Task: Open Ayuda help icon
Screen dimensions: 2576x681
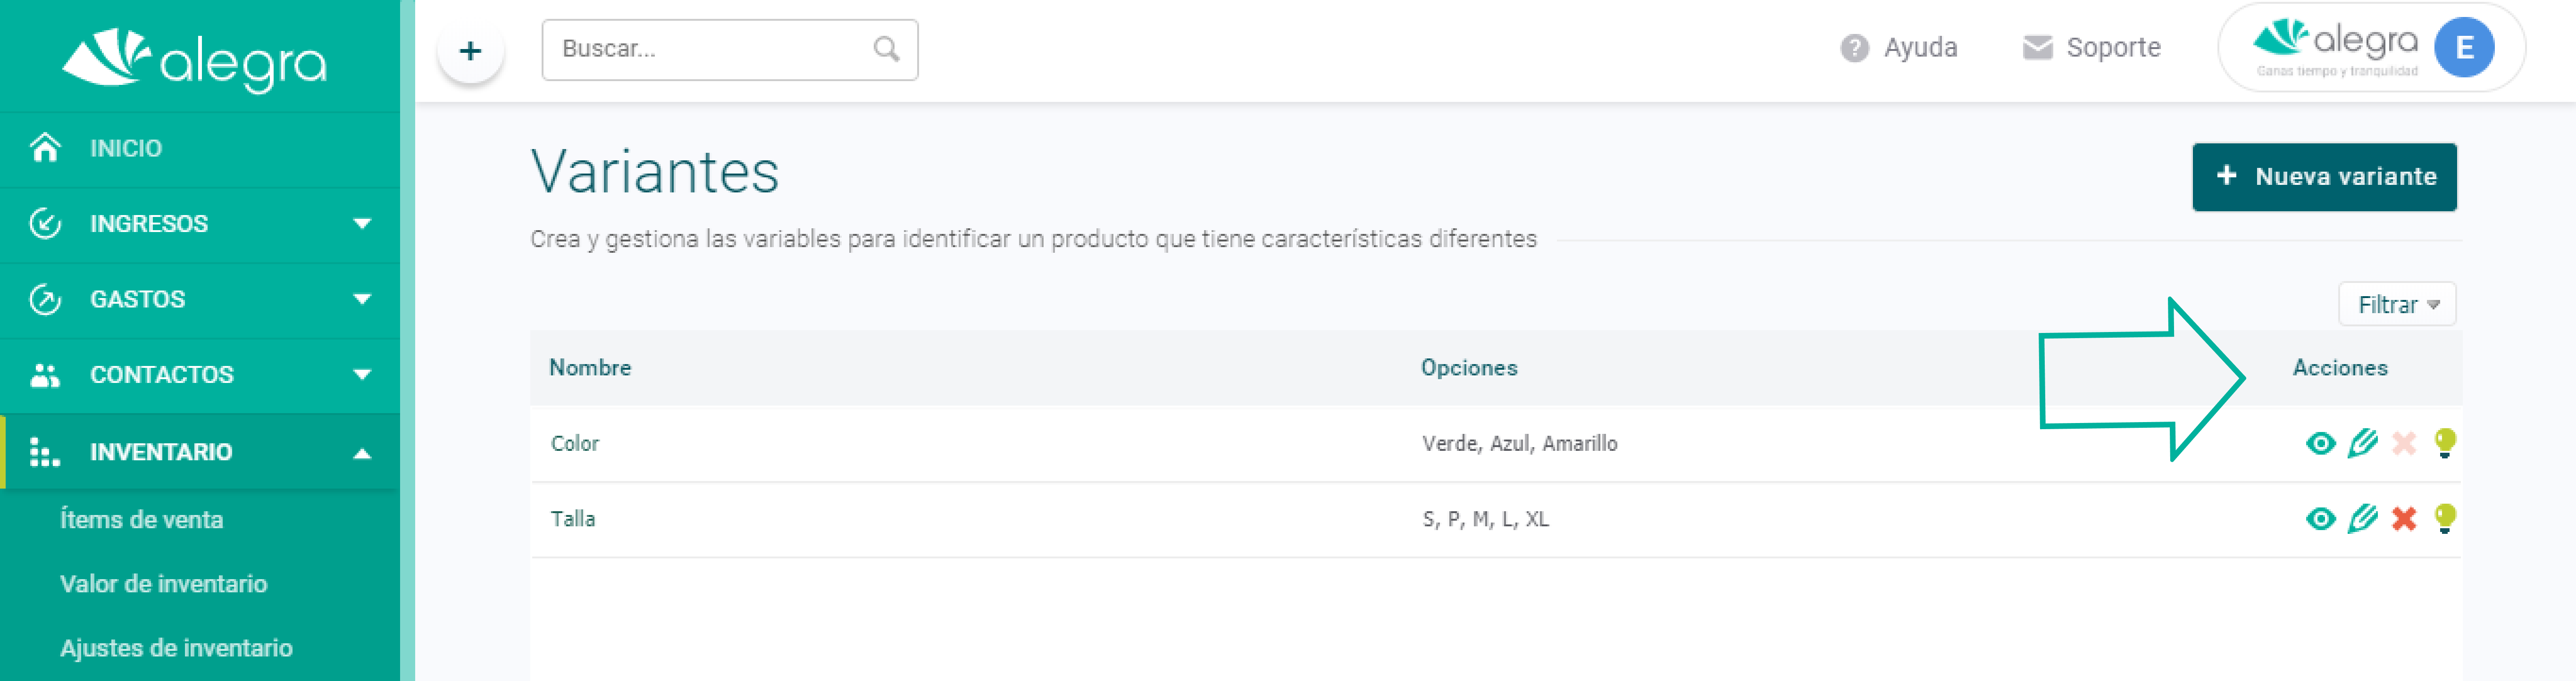Action: pos(1854,48)
